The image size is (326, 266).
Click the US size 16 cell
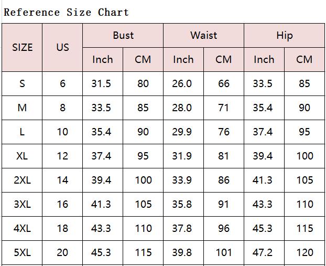point(62,205)
